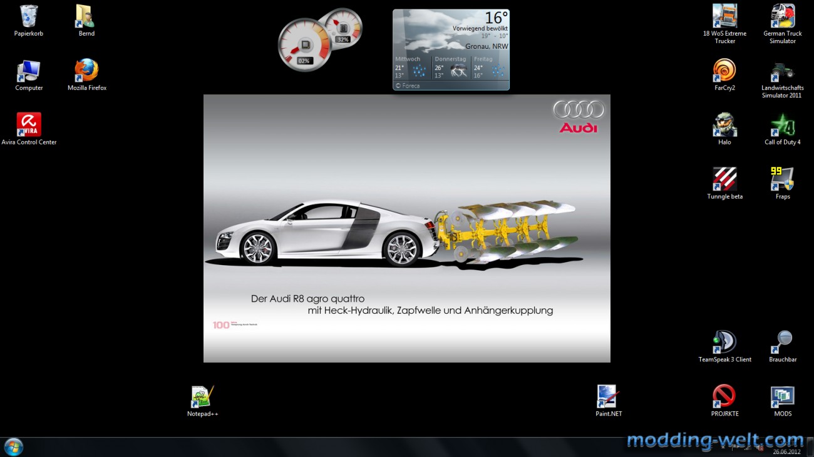Screen dimensions: 814x457
Task: Open the Papierkorb recycle bin icon
Action: (x=29, y=20)
